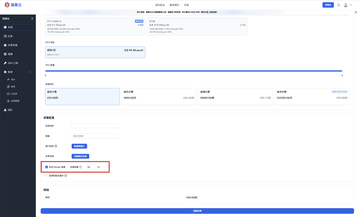Close the announcement banner
The image size is (358, 217).
(356, 12)
